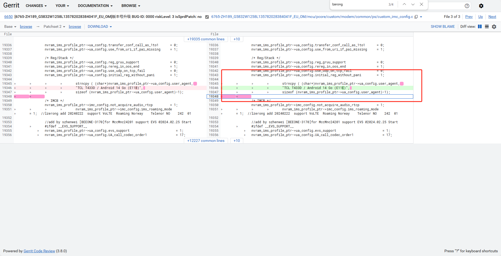Image resolution: width=501 pixels, height=256 pixels.
Task: Open change number 6650 link
Action: pos(9,17)
